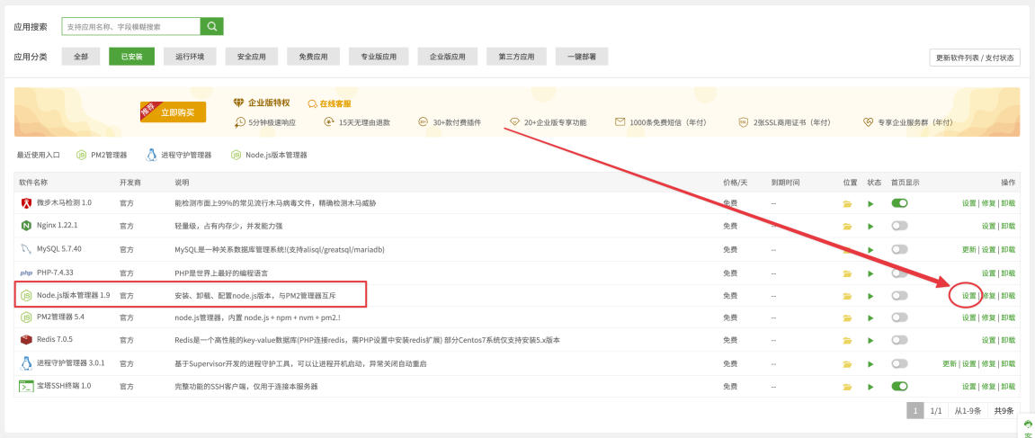The height and width of the screenshot is (438, 1035).
Task: Click 更新软件列表 / 支付状态 button
Action: point(974,58)
